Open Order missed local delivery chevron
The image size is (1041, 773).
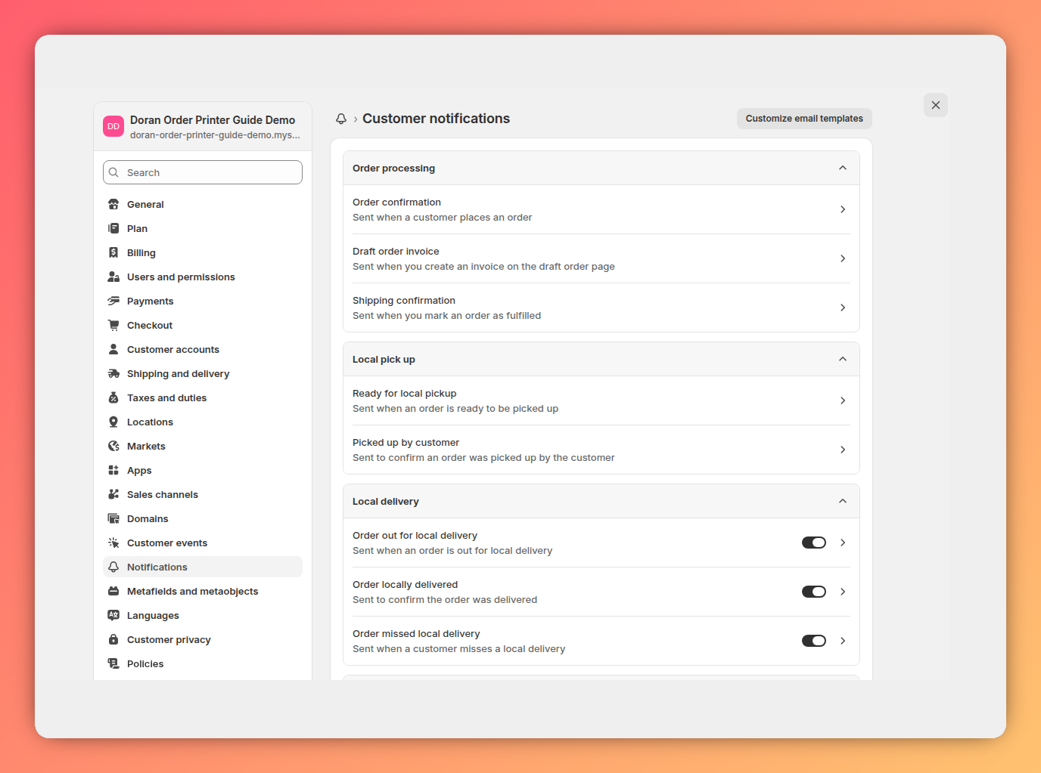pos(843,641)
